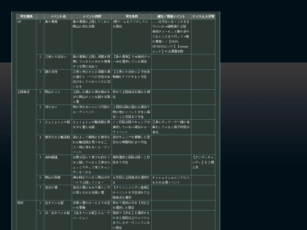Select the OP location cell
This screenshot has width=307, height=230.
26,54
